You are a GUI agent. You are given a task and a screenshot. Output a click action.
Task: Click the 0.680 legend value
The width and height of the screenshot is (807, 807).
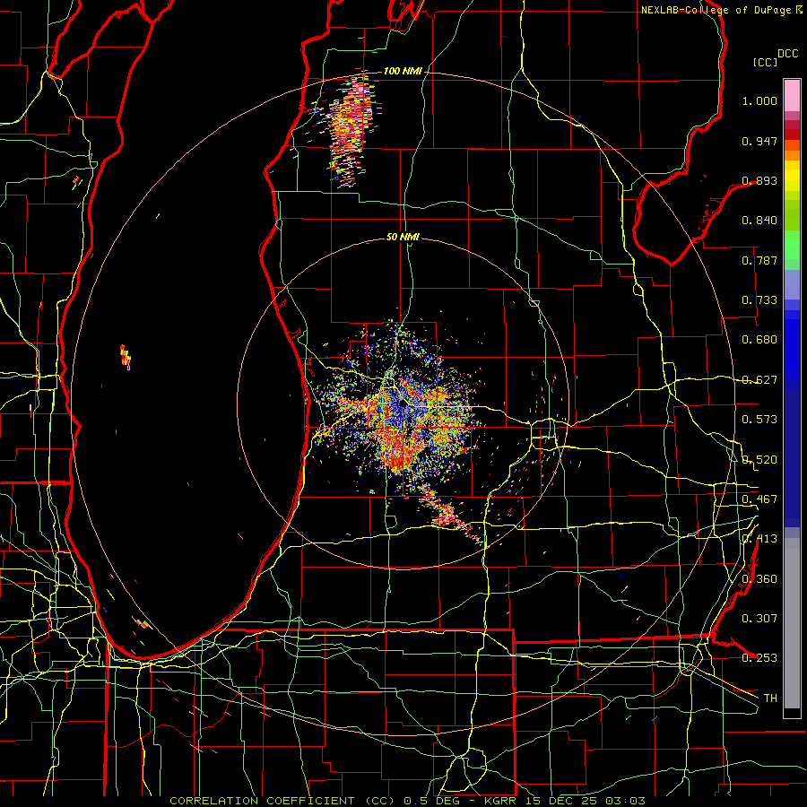tap(759, 340)
